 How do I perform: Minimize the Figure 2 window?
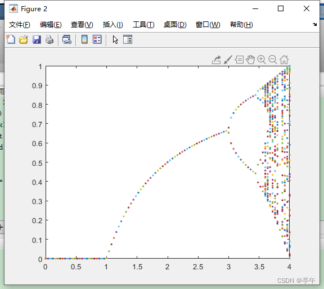255,8
